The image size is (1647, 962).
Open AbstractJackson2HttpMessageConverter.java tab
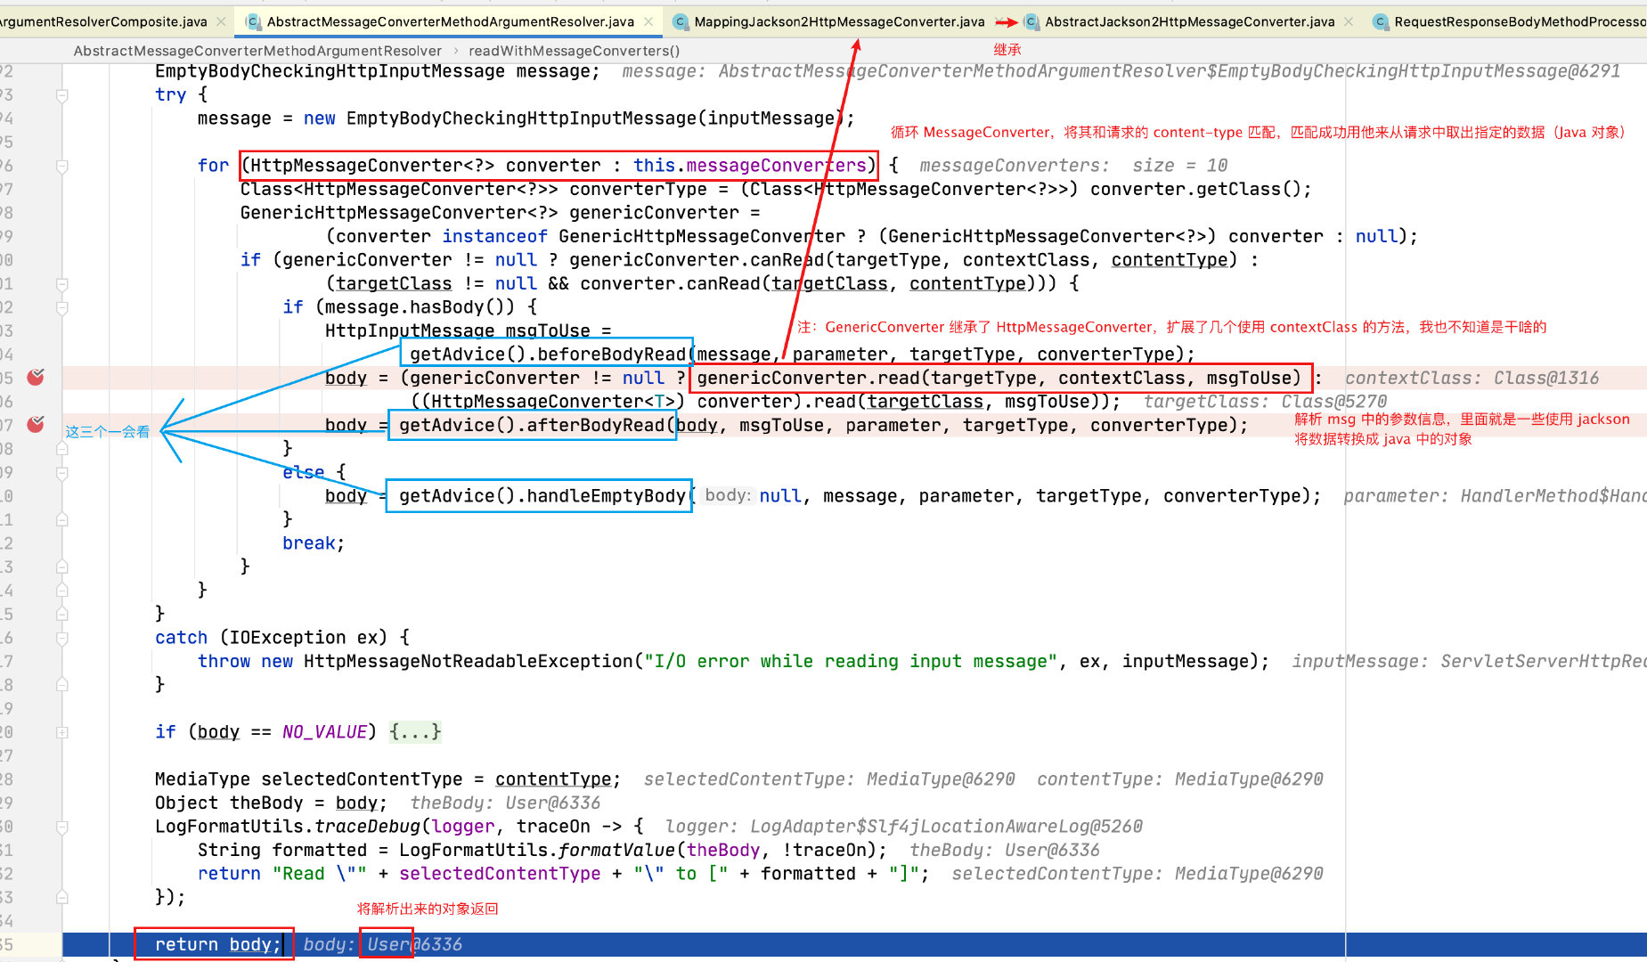pos(1189,21)
